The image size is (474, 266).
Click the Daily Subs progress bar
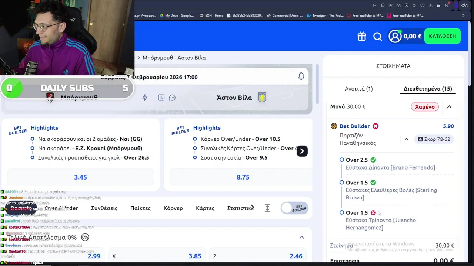coord(67,88)
